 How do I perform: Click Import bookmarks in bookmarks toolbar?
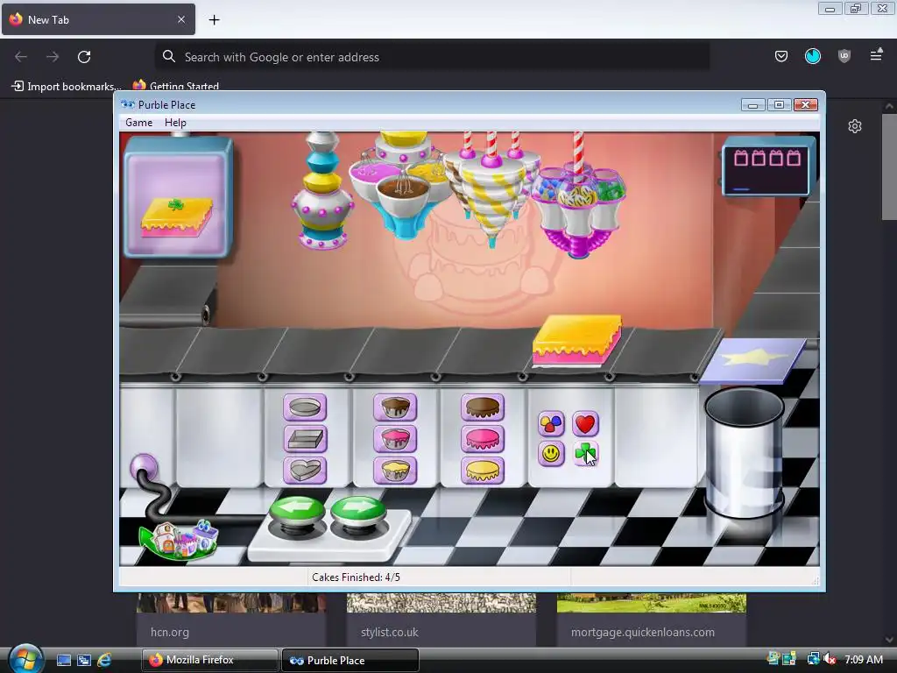click(67, 86)
